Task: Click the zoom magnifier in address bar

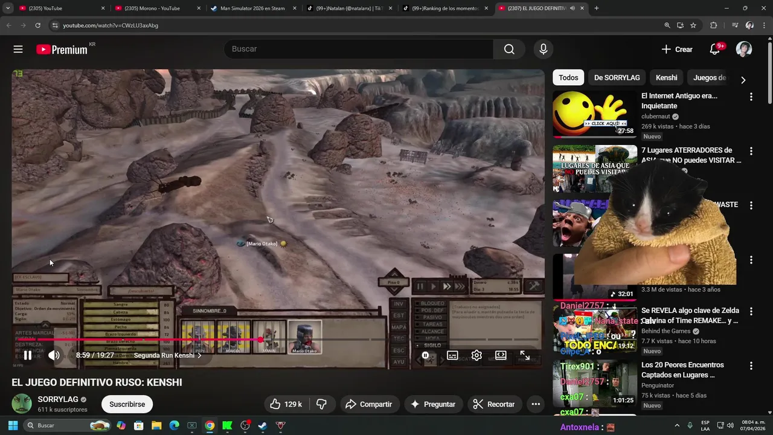Action: tap(667, 25)
